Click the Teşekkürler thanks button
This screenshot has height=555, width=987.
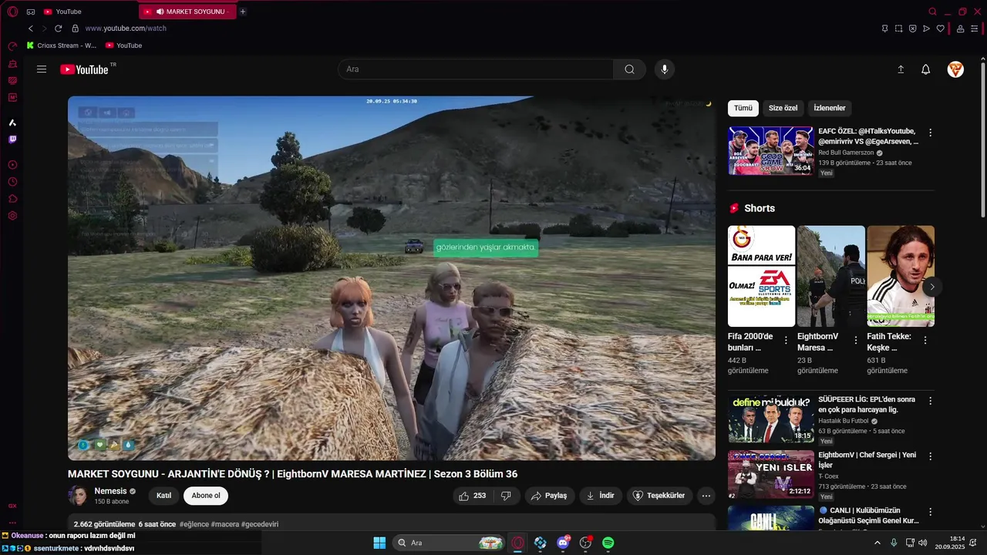659,496
